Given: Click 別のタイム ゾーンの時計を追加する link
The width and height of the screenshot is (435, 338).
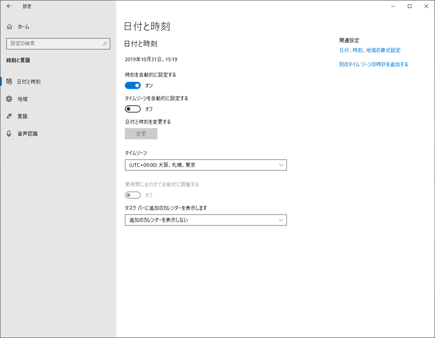Looking at the screenshot, I should pyautogui.click(x=374, y=64).
